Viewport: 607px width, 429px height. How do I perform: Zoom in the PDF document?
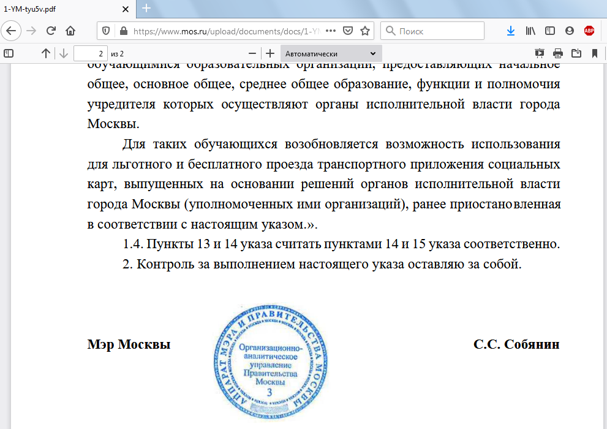tap(270, 53)
